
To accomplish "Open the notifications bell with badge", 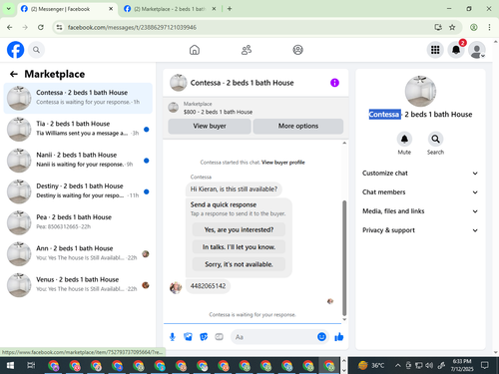I will 456,50.
